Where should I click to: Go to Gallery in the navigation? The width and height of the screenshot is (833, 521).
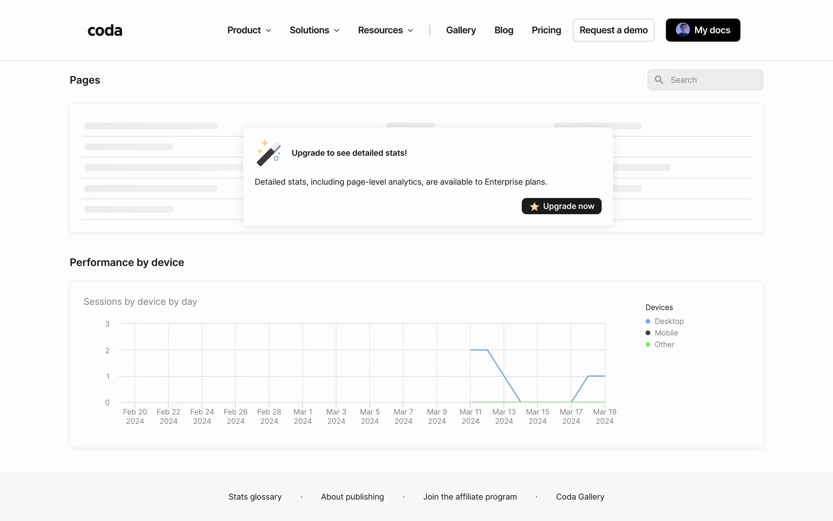click(461, 30)
